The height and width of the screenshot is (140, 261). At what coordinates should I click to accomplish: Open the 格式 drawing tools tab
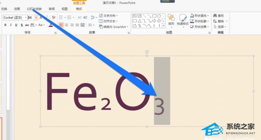[79, 9]
